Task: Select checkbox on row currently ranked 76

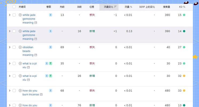Action: pos(14,105)
